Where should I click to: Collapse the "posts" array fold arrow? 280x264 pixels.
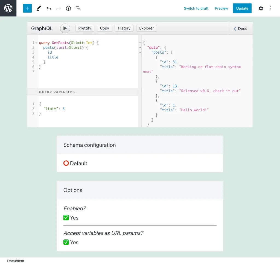(140, 53)
